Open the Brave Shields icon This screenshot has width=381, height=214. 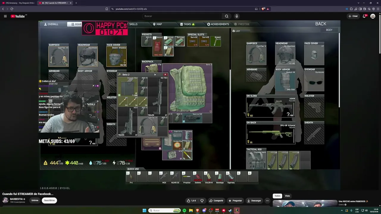[x=263, y=9]
